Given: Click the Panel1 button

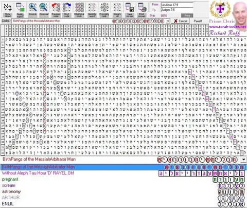Looking at the screenshot, I should point(198,21).
